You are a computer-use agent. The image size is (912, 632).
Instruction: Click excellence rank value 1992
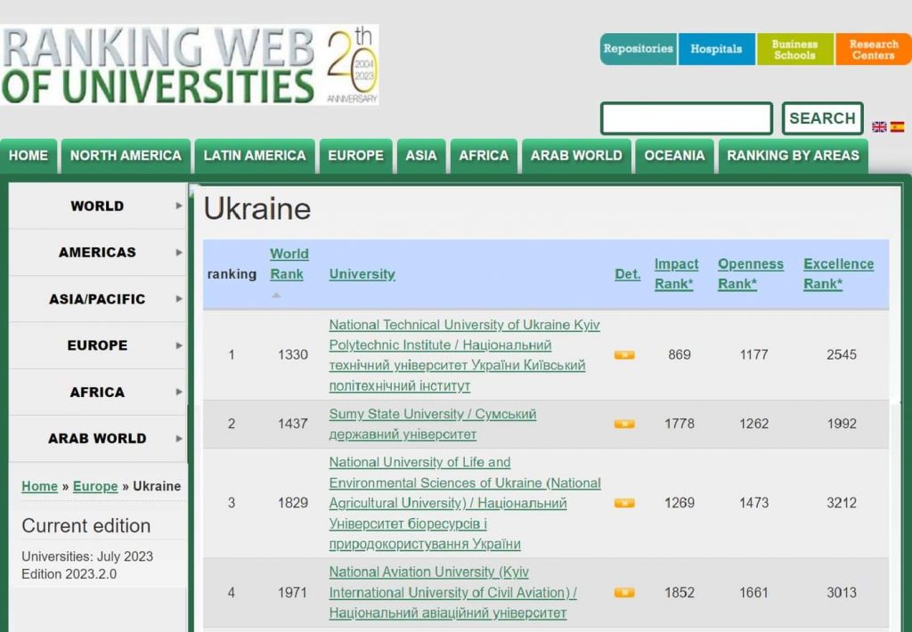pos(842,424)
